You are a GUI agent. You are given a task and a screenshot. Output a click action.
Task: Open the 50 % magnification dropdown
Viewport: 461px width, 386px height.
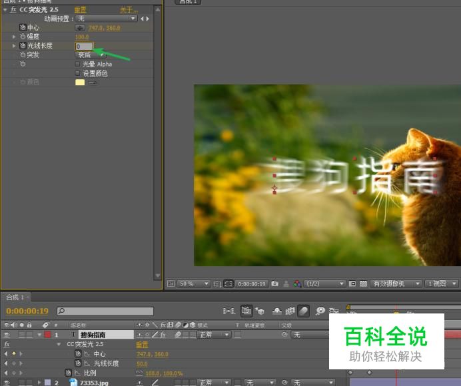point(193,284)
